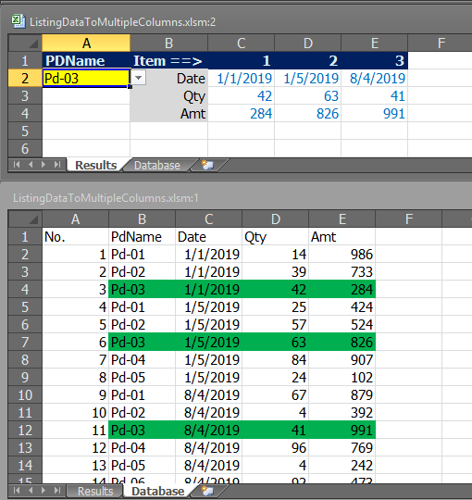Switch to Results tab in bottom window

point(95,491)
